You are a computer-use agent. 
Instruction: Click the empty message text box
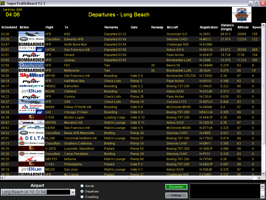(x=225, y=191)
